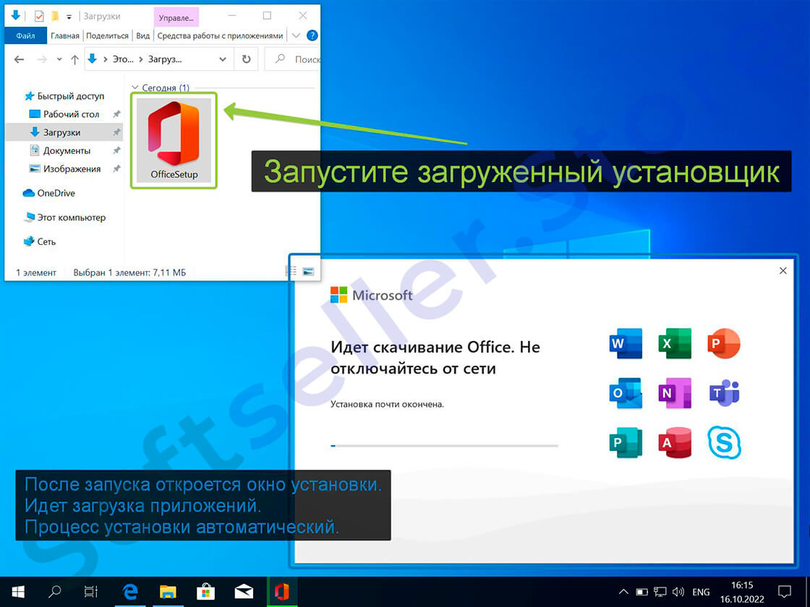
Task: Click the Это... breadcrumb in address bar
Action: [x=123, y=59]
